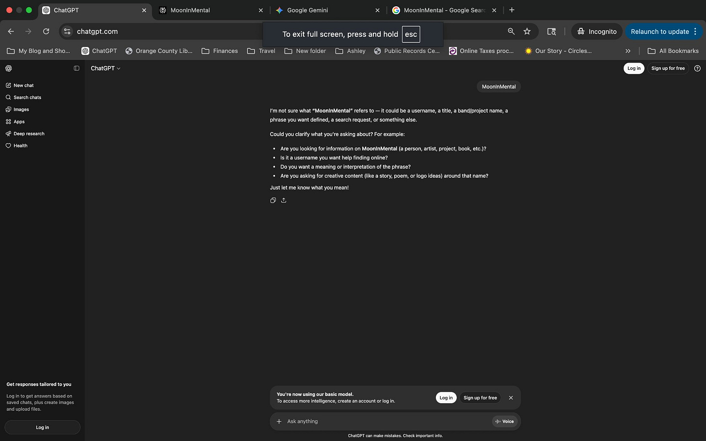The width and height of the screenshot is (706, 441).
Task: Open the Travel bookmark folder
Action: (x=261, y=51)
